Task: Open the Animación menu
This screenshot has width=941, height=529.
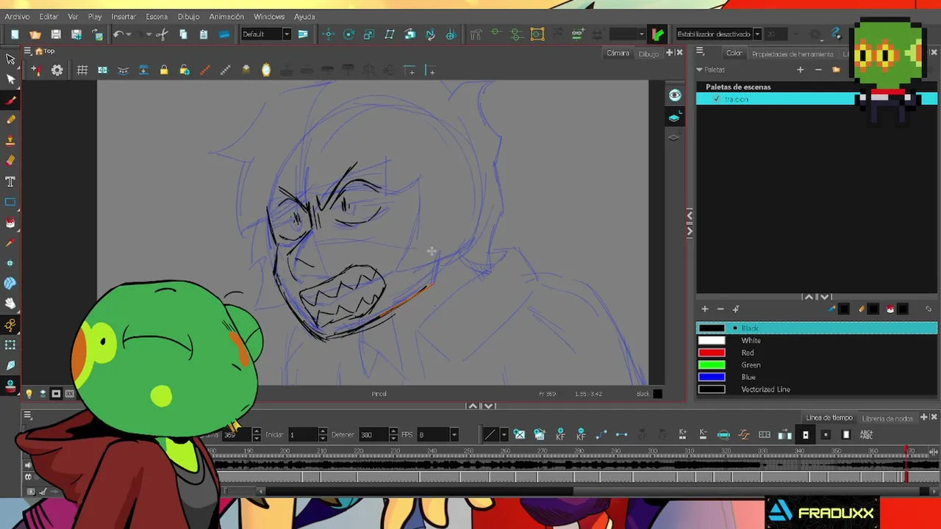Action: click(226, 16)
